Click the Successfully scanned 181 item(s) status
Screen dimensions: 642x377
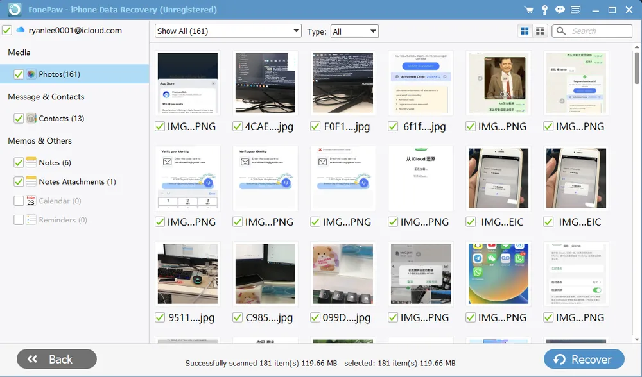tap(261, 363)
